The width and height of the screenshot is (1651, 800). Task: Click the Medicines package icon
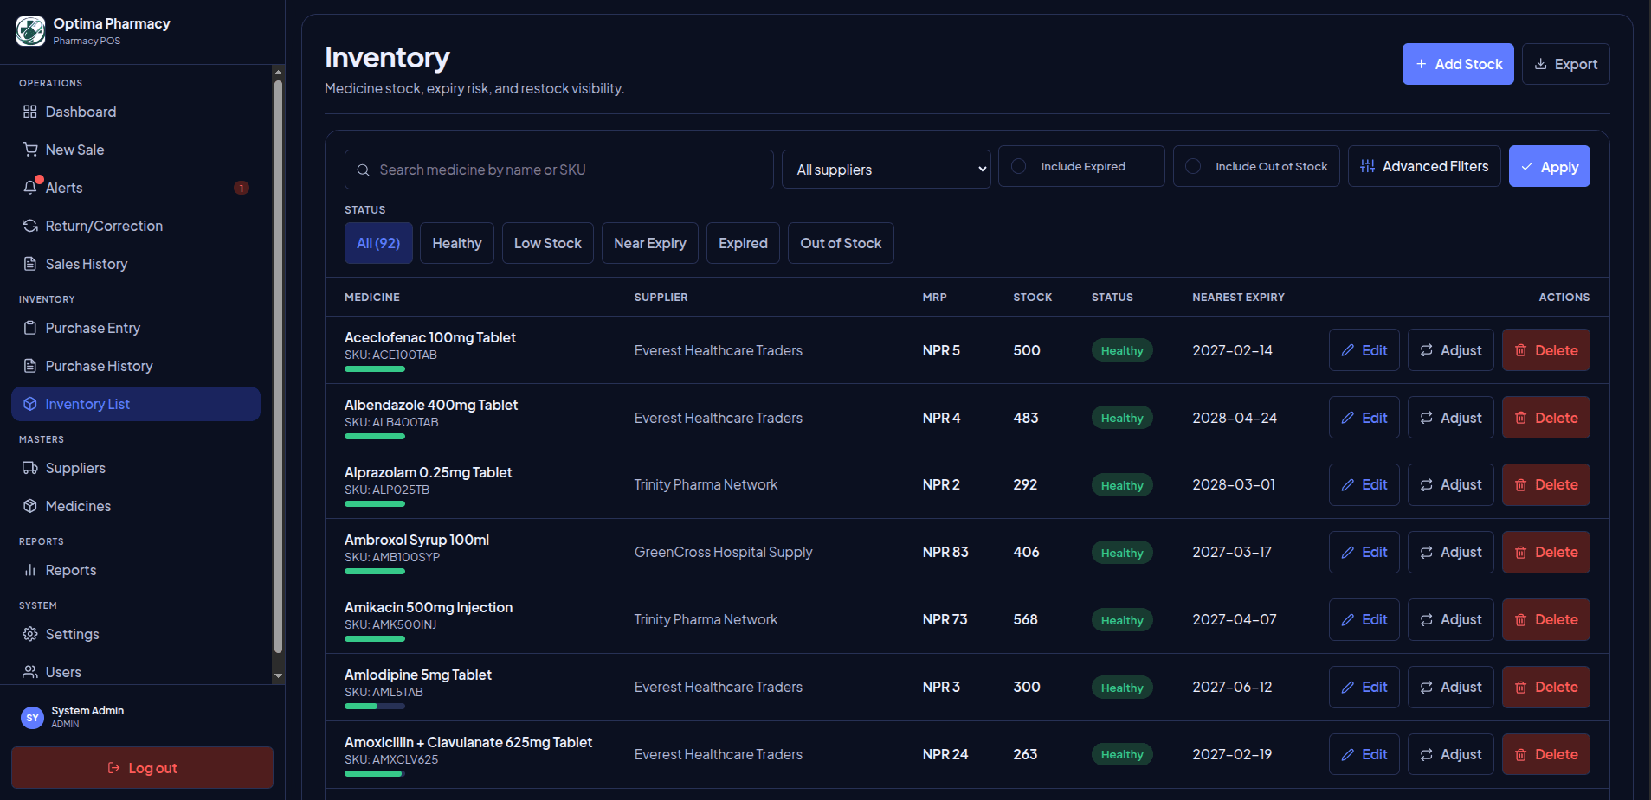(30, 506)
